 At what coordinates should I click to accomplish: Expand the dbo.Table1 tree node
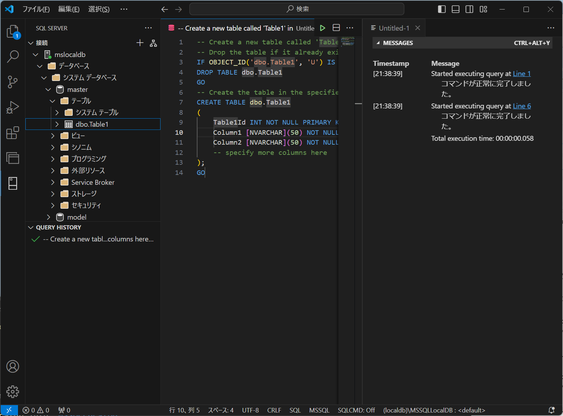click(x=57, y=124)
